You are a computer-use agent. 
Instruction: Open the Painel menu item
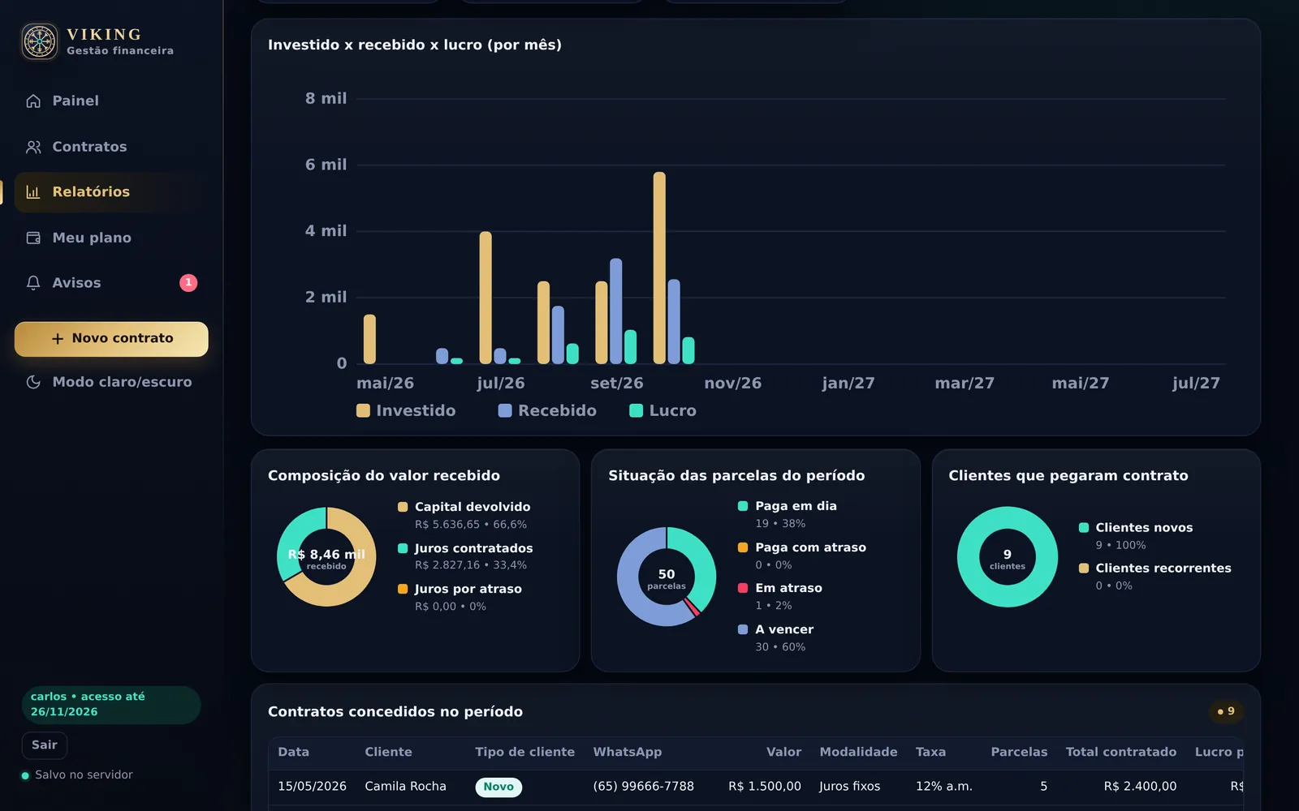tap(111, 101)
